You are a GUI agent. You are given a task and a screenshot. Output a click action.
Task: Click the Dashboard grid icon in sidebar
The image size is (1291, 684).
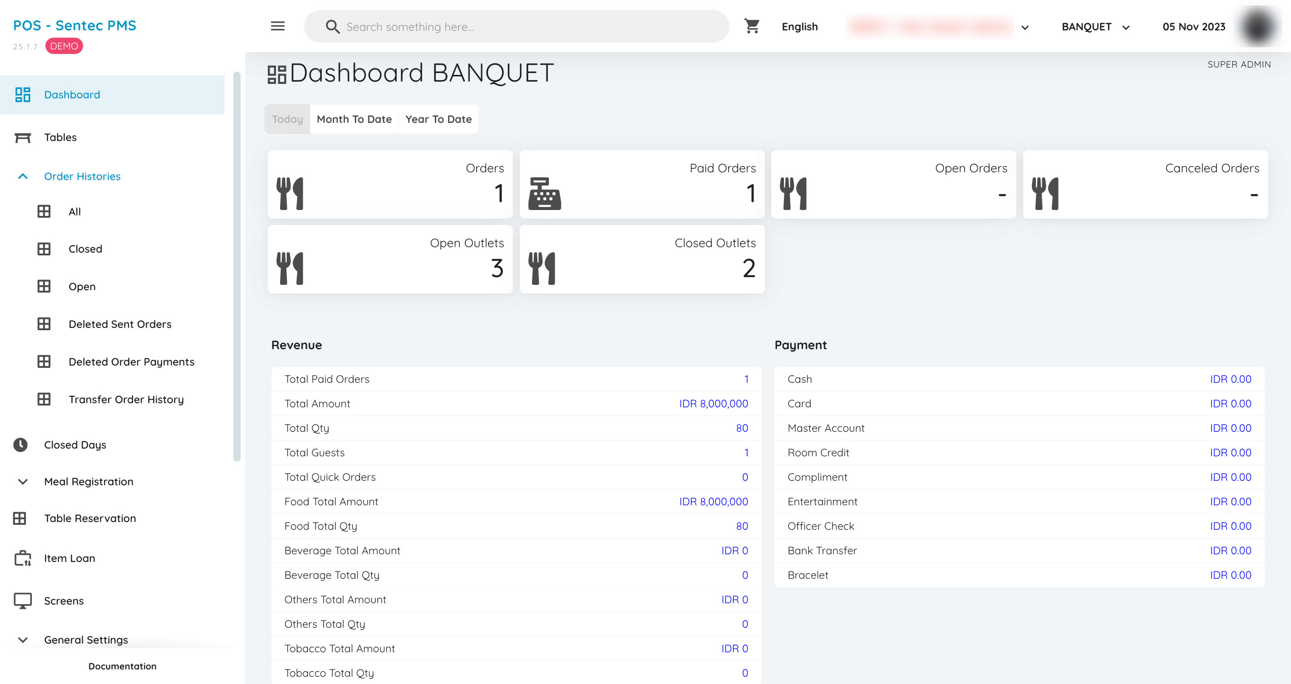23,95
